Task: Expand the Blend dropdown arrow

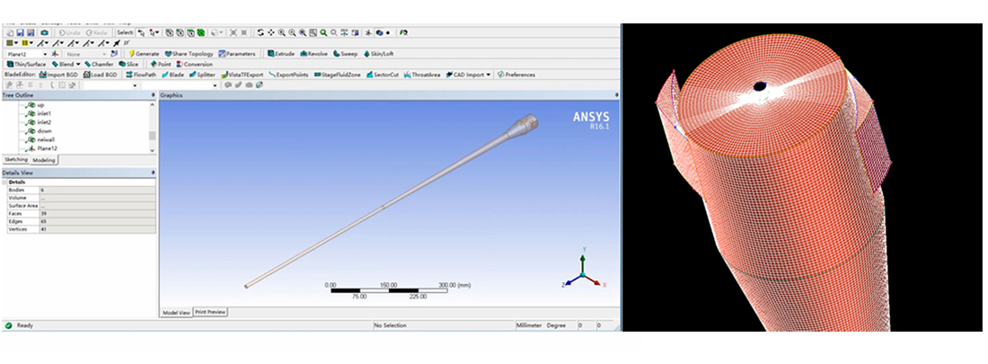Action: pyautogui.click(x=79, y=65)
